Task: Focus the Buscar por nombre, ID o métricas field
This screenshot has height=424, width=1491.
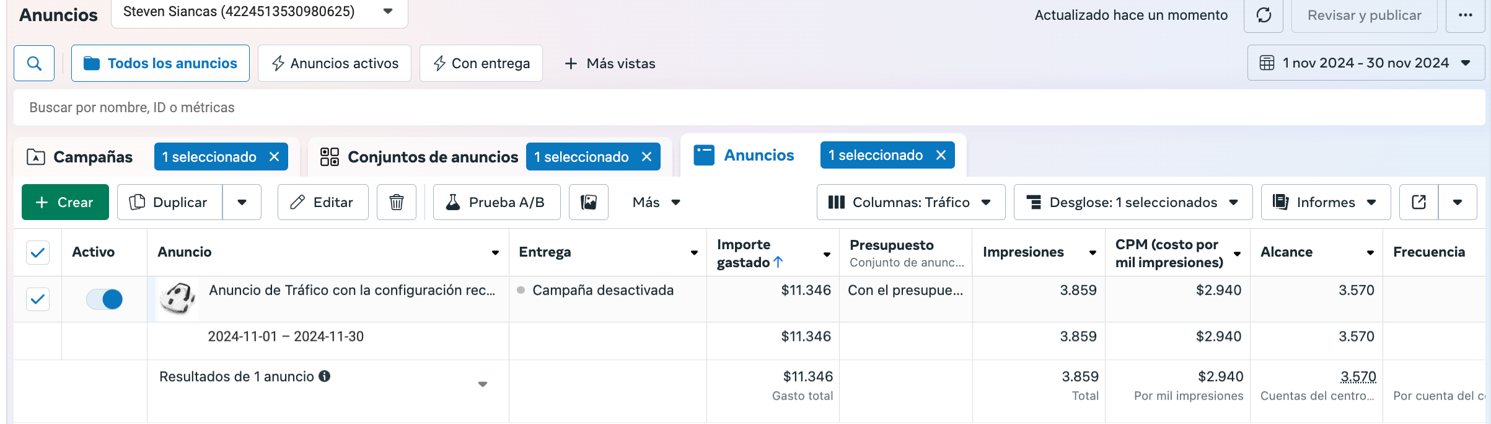Action: click(x=749, y=107)
